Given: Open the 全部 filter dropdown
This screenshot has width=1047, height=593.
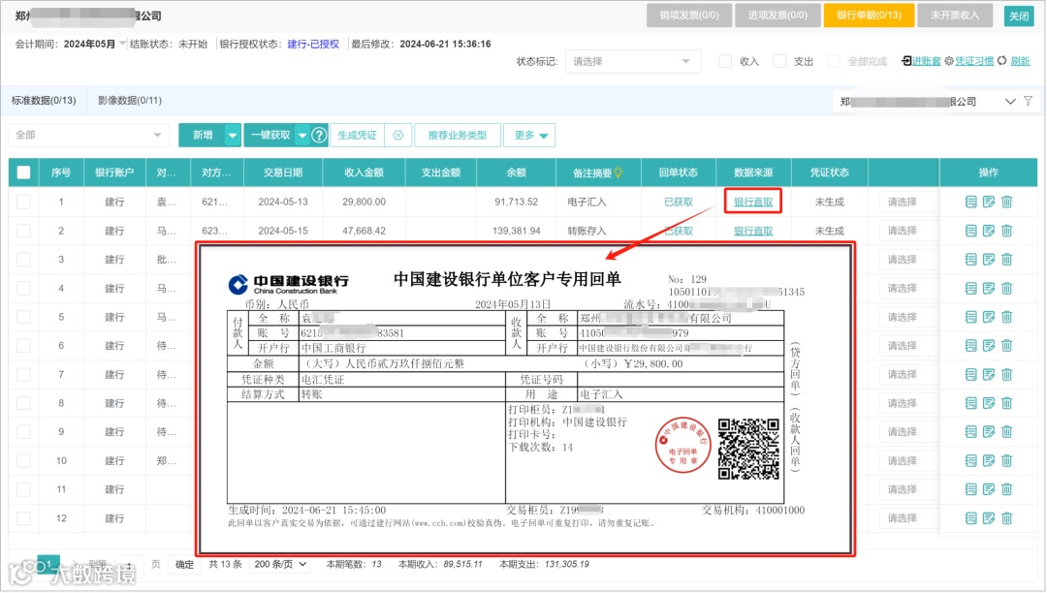Looking at the screenshot, I should point(88,135).
